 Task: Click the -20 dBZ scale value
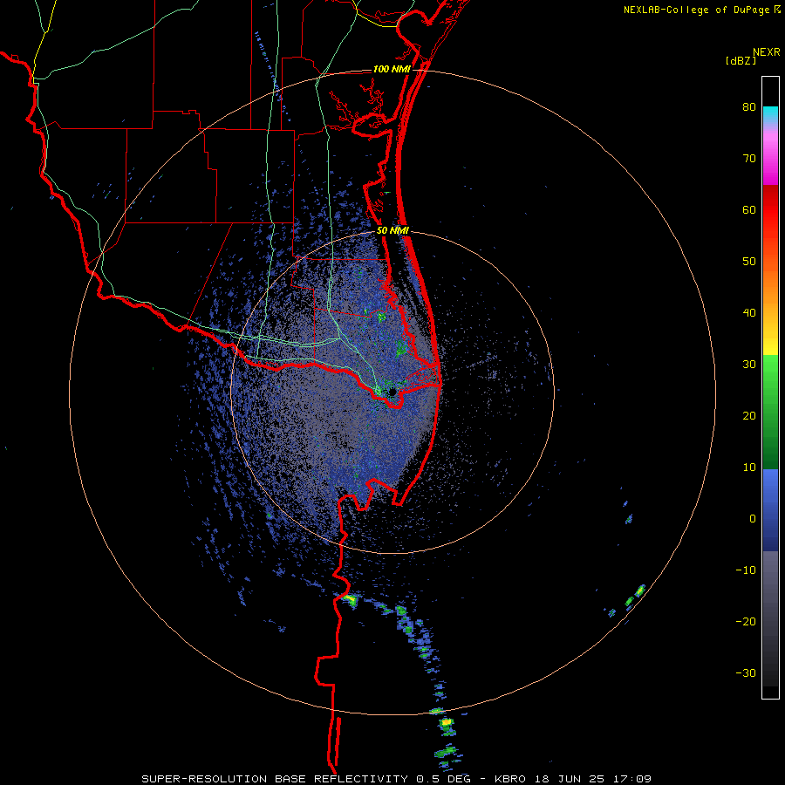pyautogui.click(x=746, y=621)
